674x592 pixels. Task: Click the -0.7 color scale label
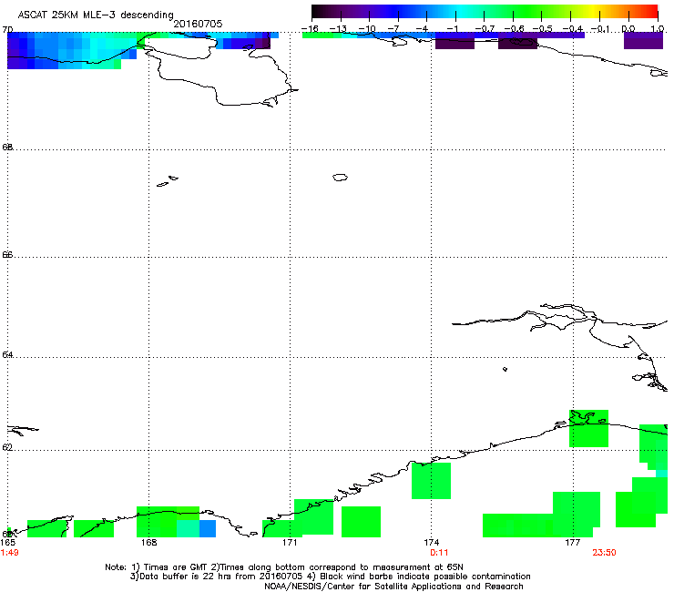pyautogui.click(x=484, y=29)
